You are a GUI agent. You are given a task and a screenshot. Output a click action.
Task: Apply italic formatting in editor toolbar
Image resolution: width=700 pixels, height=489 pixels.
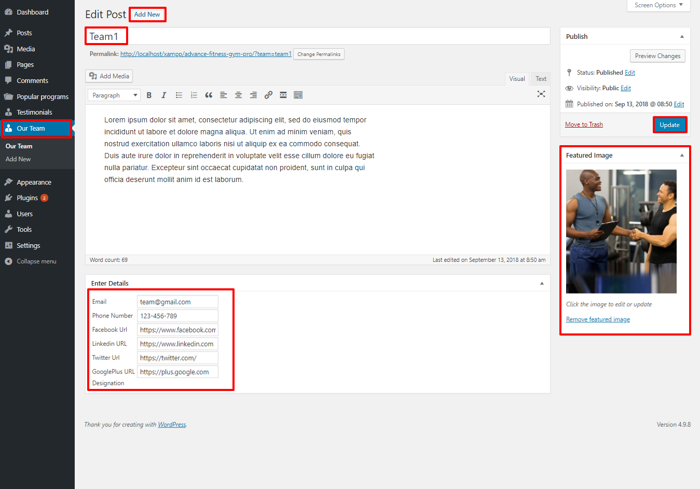164,95
